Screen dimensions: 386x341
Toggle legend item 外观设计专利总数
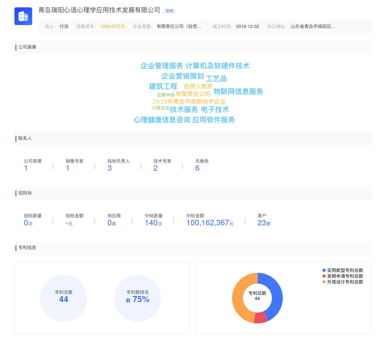pyautogui.click(x=343, y=282)
